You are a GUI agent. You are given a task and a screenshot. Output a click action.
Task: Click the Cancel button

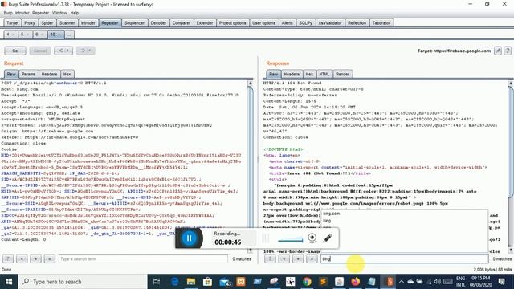pos(40,51)
